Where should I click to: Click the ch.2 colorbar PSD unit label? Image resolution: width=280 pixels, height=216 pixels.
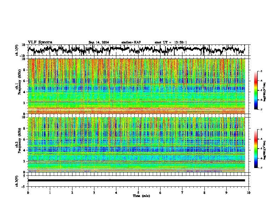click(264, 150)
